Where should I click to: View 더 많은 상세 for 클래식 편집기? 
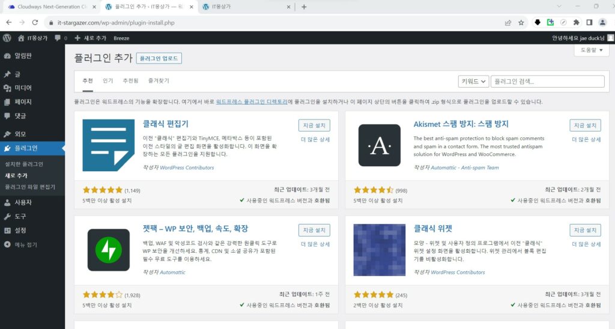(315, 139)
